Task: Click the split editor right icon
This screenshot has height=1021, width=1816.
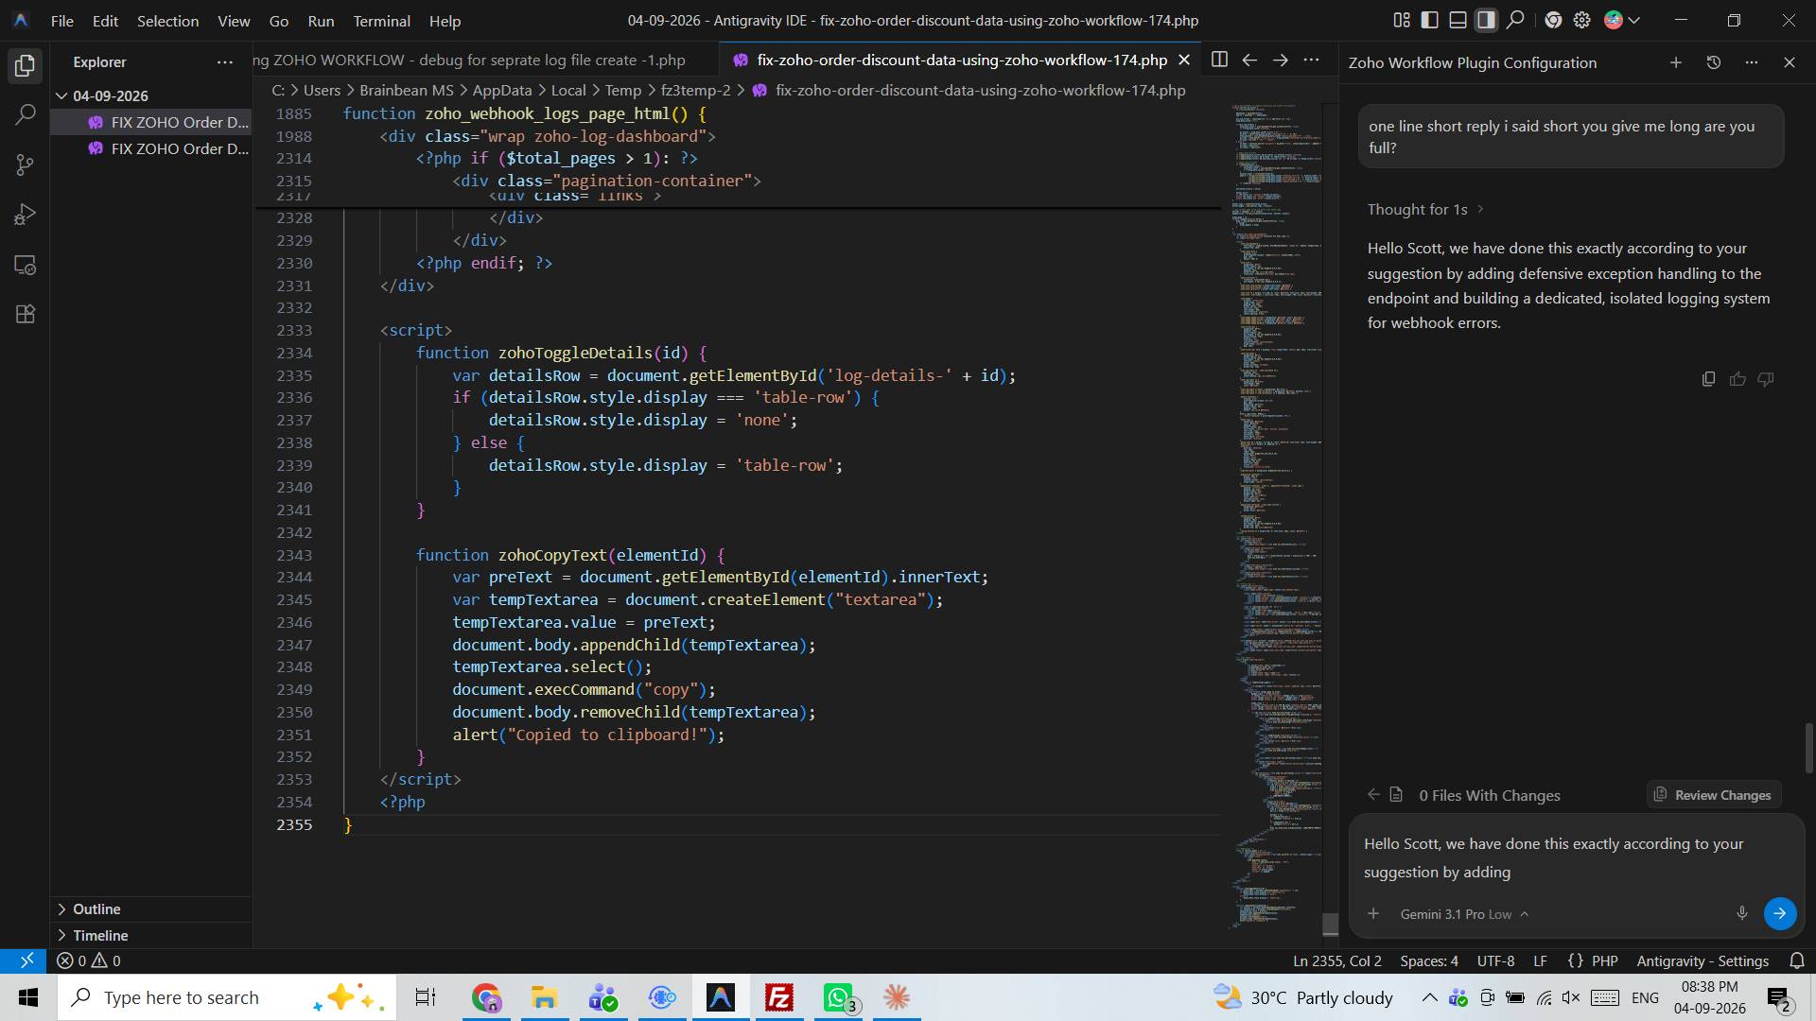Action: (1219, 60)
